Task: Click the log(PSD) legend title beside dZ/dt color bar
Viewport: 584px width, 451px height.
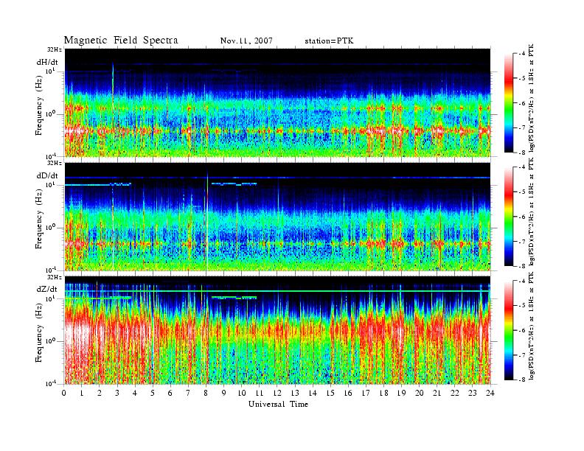Action: (532, 326)
